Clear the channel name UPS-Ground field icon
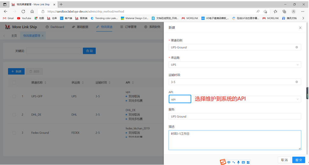The height and width of the screenshot is (165, 309). [x=297, y=47]
